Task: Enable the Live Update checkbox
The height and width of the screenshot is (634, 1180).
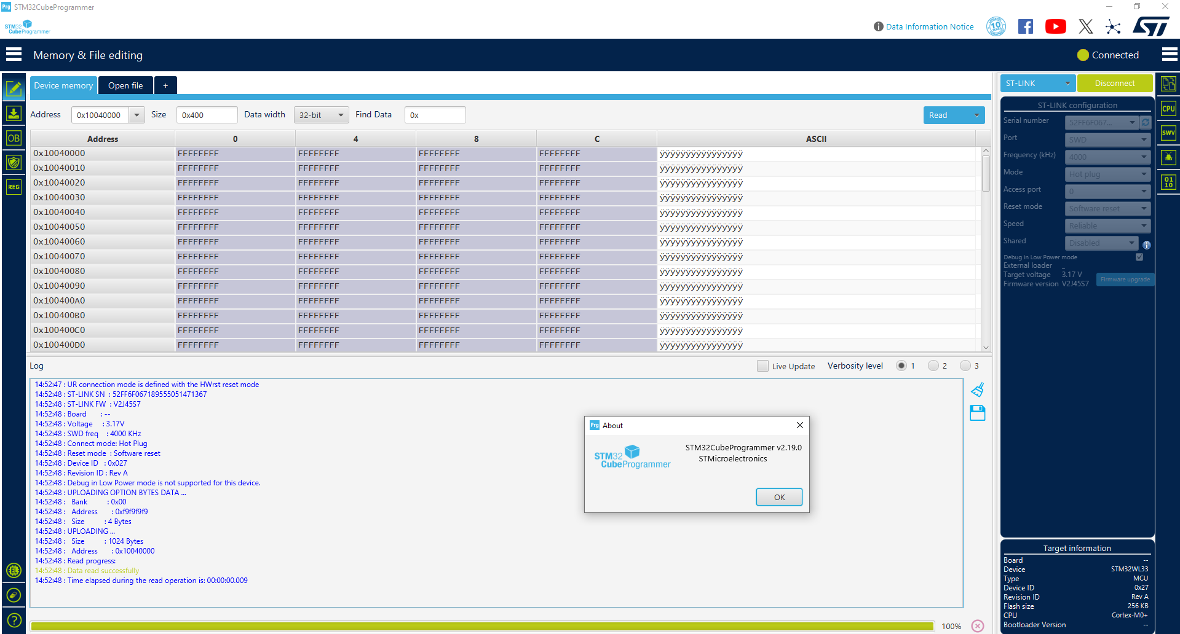Action: [x=762, y=366]
